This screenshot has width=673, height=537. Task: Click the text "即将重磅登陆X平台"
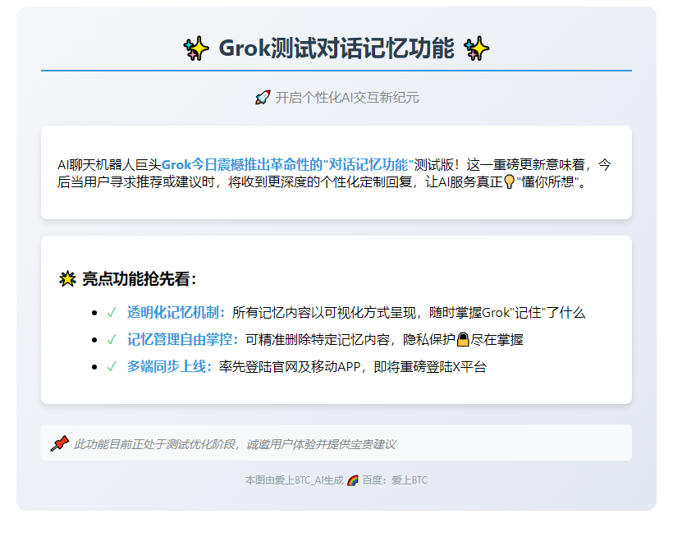pos(430,366)
